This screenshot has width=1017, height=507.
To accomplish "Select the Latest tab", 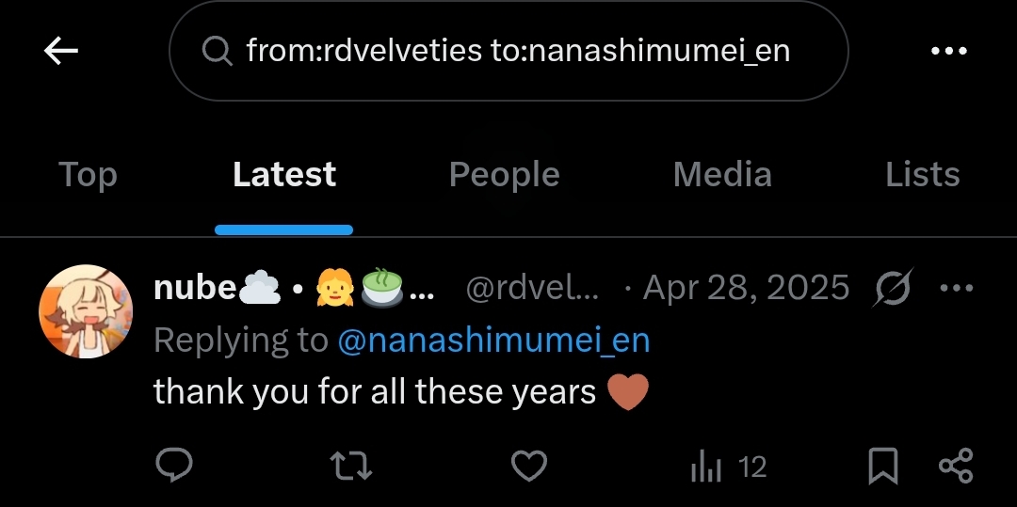I will (x=283, y=175).
